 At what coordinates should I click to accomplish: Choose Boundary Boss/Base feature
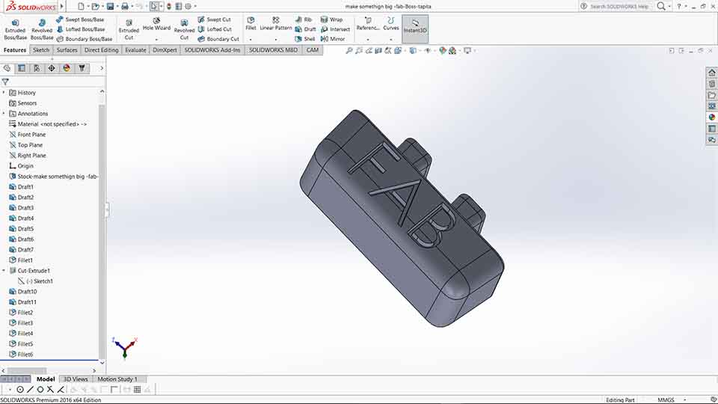point(85,39)
